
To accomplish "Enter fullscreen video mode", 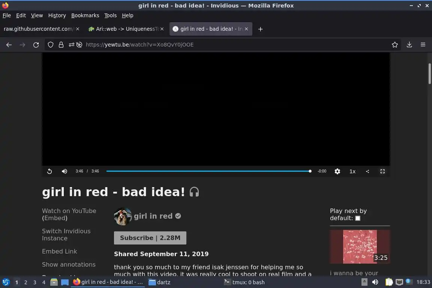I will [382, 171].
